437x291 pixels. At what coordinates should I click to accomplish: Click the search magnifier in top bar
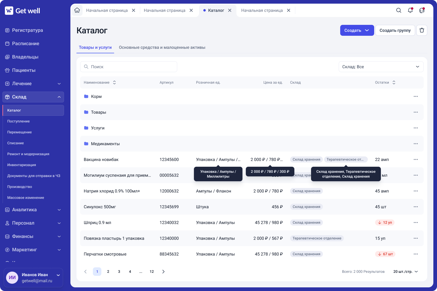399,10
